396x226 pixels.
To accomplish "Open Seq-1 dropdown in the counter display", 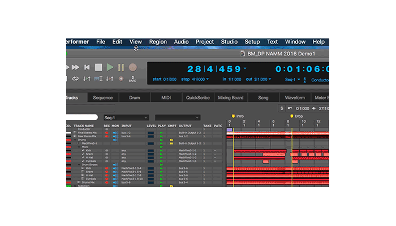I will [x=292, y=80].
